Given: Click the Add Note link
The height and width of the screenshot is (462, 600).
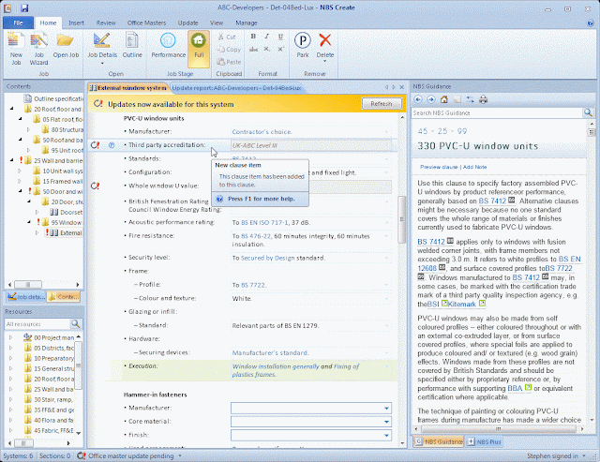Looking at the screenshot, I should coord(474,167).
